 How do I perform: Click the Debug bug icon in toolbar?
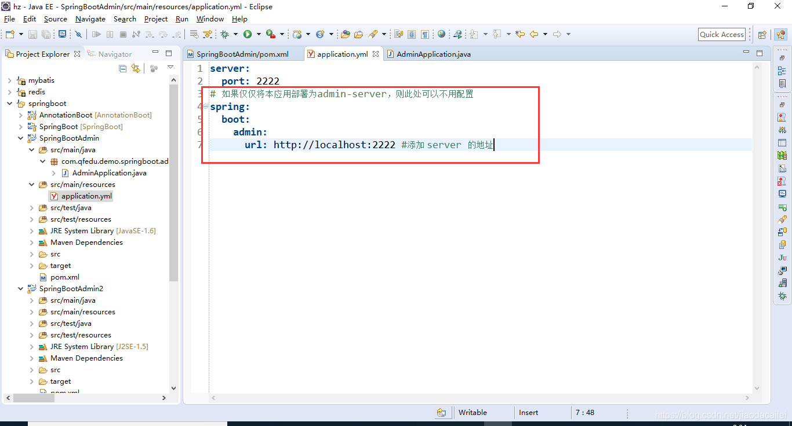(x=224, y=34)
